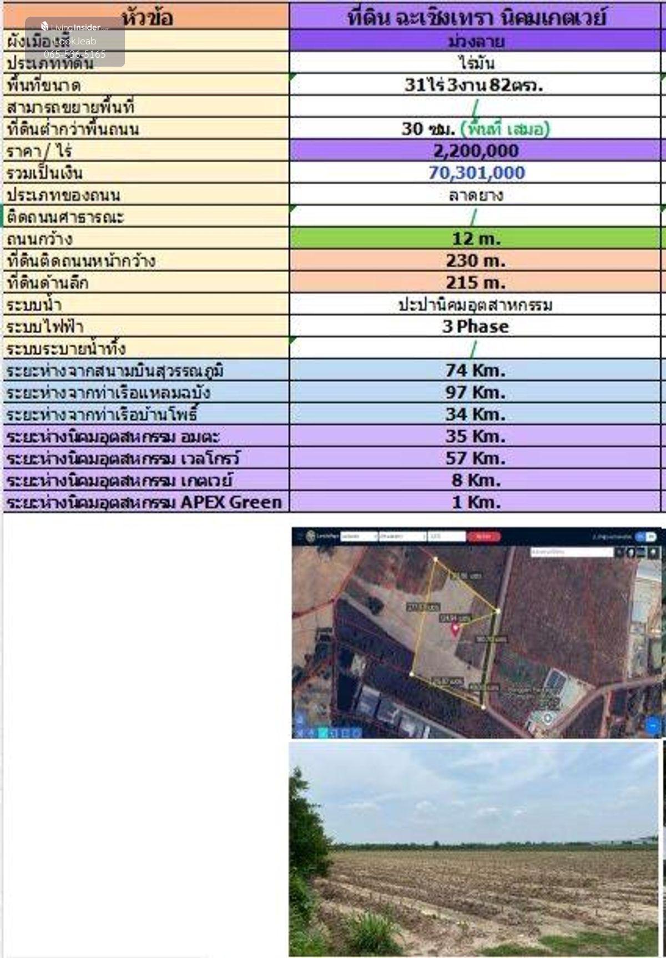Open the second dropdown in map header

coord(401,536)
